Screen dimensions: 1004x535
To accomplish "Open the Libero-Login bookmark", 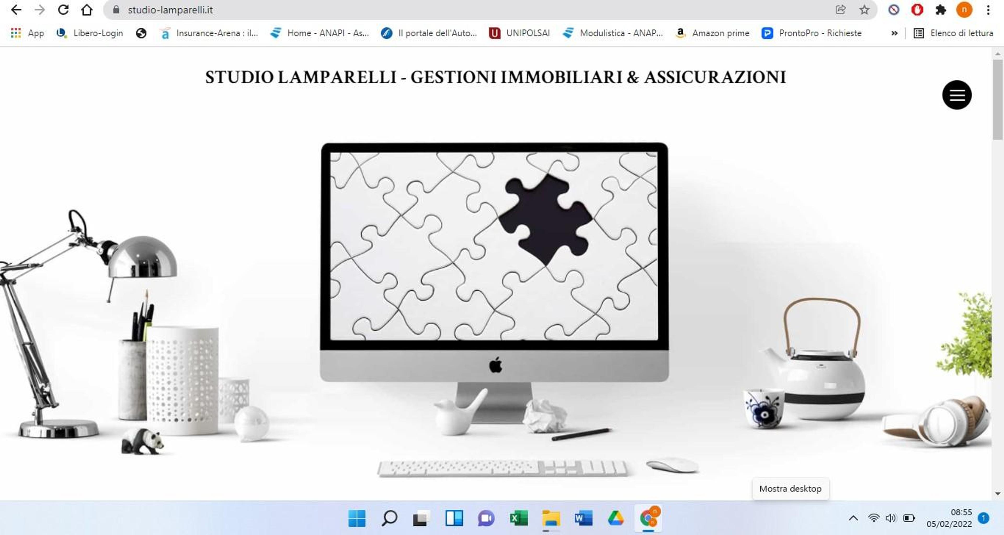I will [x=90, y=33].
